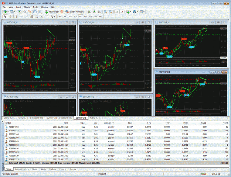Select the audjpy order 709896539

coord(116,156)
